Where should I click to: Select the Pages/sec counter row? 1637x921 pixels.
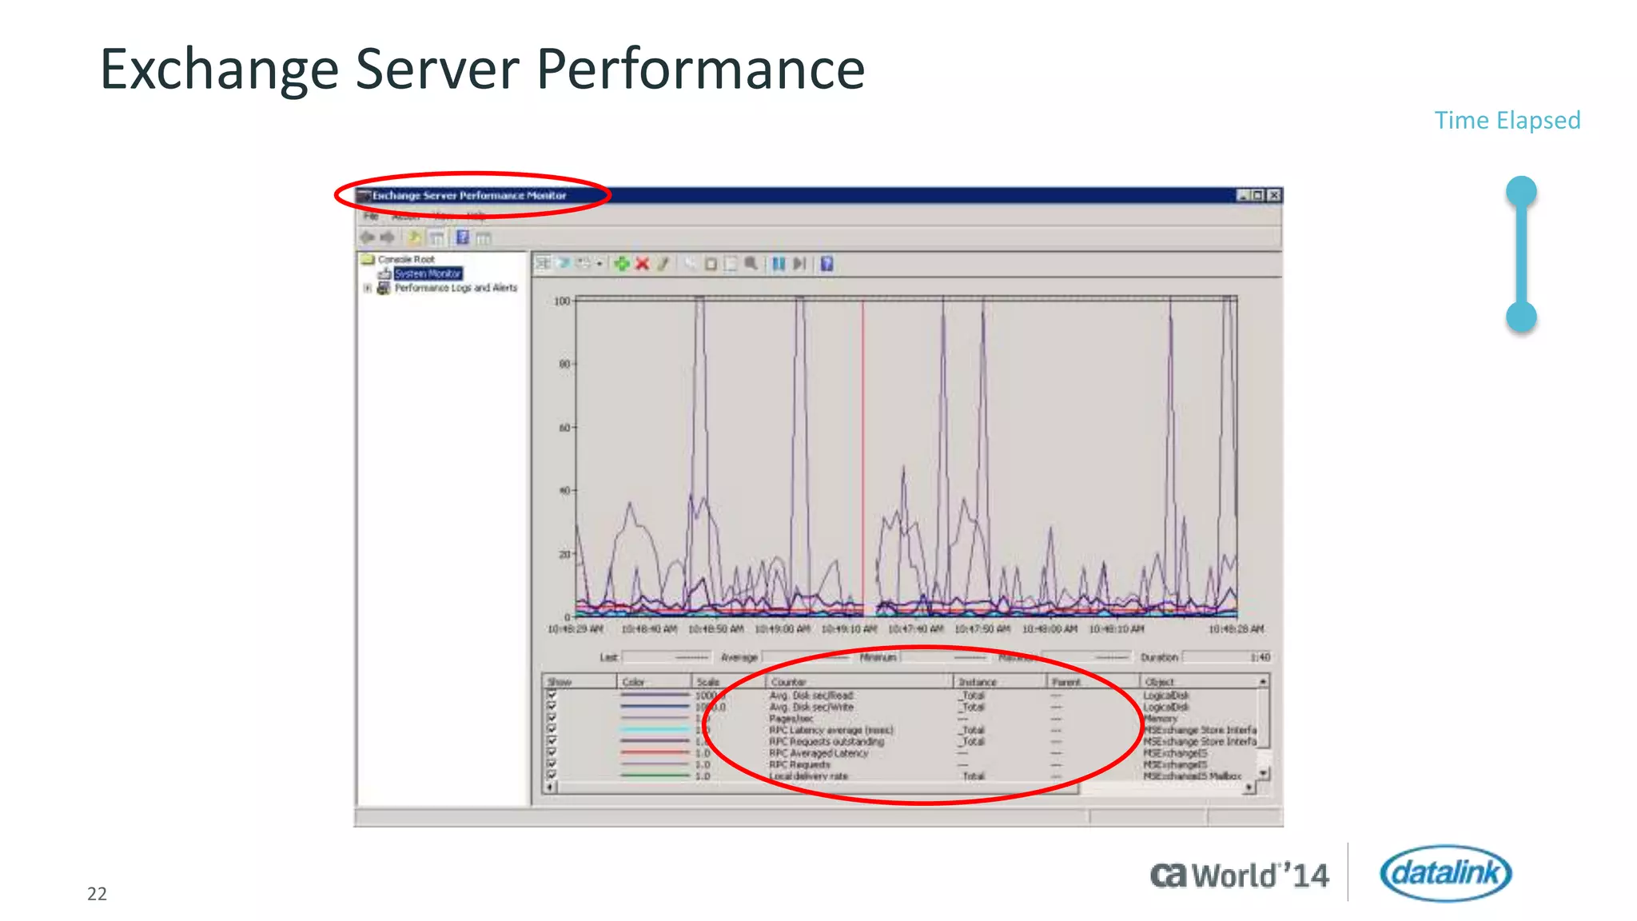pyautogui.click(x=901, y=718)
